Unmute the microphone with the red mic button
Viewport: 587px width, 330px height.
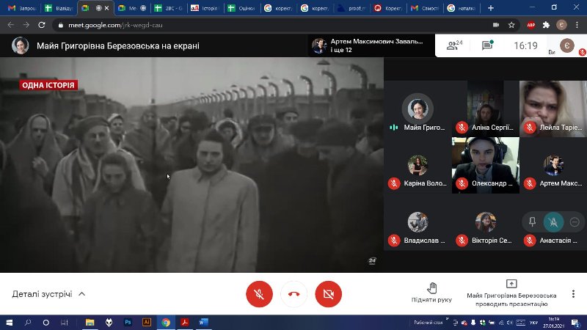coord(258,294)
